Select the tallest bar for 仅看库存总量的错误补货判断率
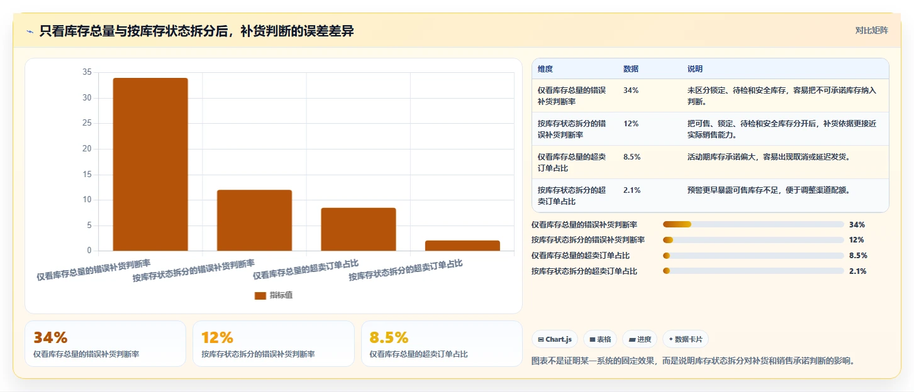914x392 pixels. 150,165
